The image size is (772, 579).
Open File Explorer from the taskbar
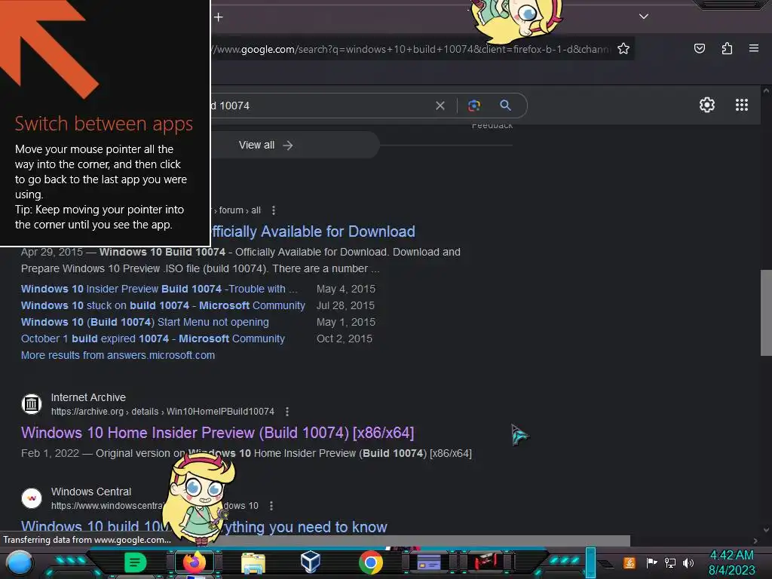(x=253, y=562)
